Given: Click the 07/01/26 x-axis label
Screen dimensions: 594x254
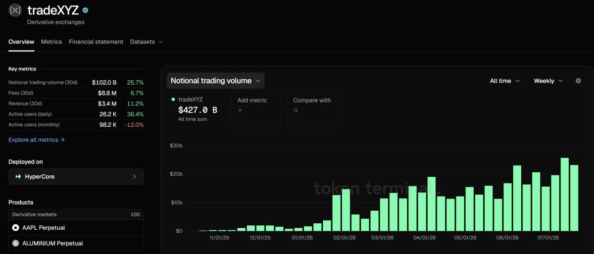Looking at the screenshot, I should pos(548,238).
